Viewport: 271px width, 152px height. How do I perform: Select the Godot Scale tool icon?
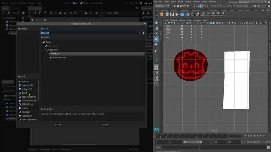coord(45,13)
